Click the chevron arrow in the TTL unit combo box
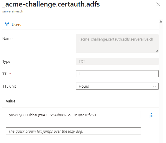 155,86
